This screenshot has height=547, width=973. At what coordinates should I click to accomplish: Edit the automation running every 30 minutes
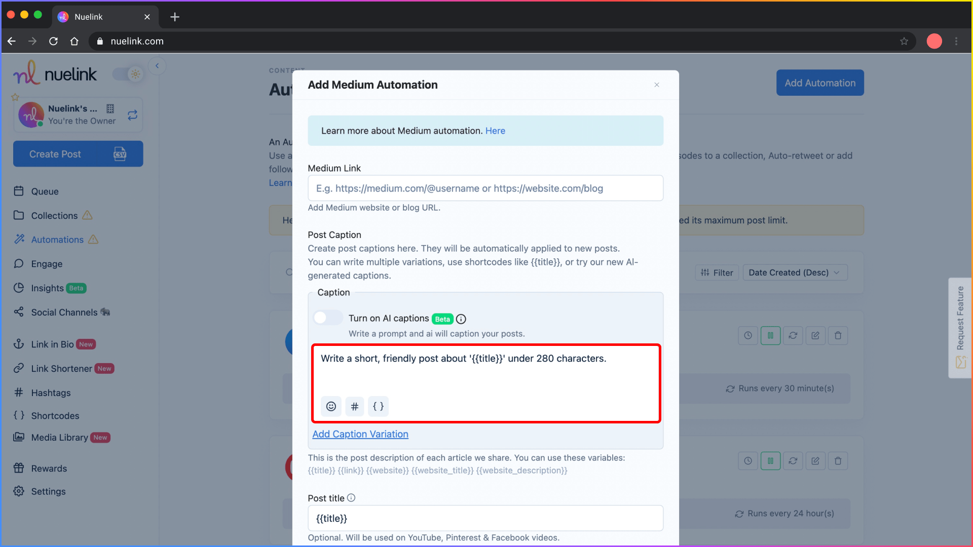[815, 335]
